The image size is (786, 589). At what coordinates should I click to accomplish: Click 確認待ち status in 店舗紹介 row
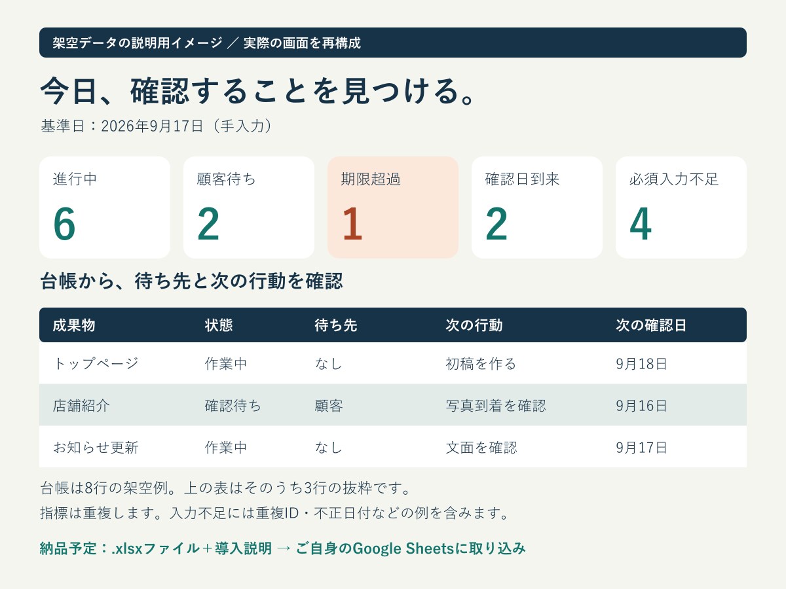click(233, 406)
